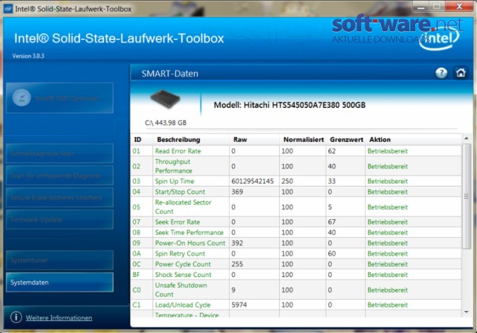The image size is (477, 333).
Task: Launch Intel SSD Optimizer
Action: coord(60,98)
